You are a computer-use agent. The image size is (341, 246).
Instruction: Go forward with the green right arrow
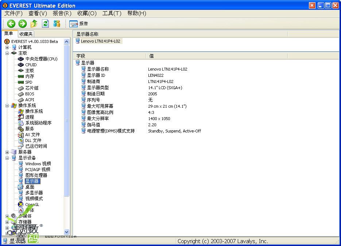(22, 24)
